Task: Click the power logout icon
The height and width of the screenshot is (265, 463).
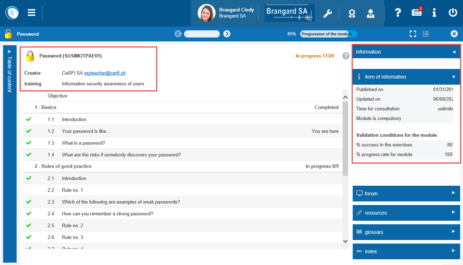Action: click(x=453, y=13)
